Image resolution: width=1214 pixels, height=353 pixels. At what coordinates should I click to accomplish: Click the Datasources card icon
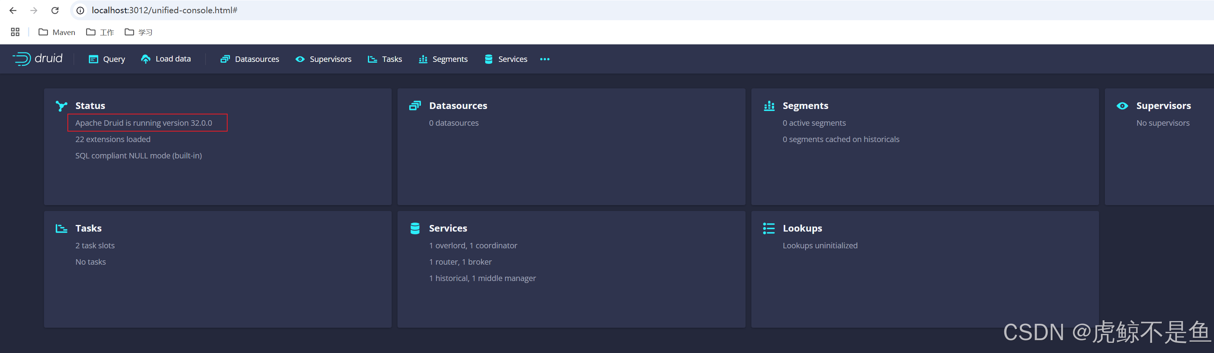[415, 106]
